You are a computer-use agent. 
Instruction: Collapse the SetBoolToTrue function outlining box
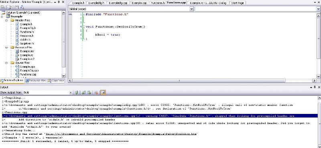click(x=83, y=26)
